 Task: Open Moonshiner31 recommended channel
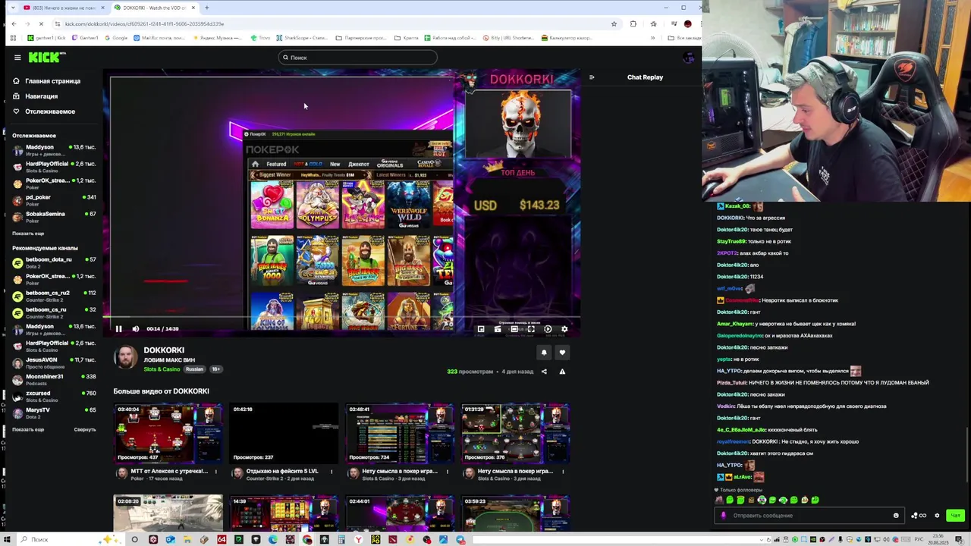(54, 379)
